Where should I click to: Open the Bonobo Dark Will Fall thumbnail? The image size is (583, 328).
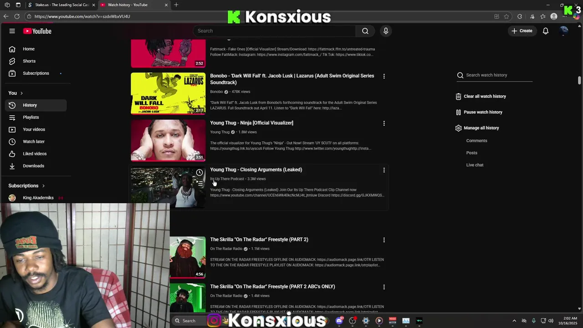coord(168,93)
